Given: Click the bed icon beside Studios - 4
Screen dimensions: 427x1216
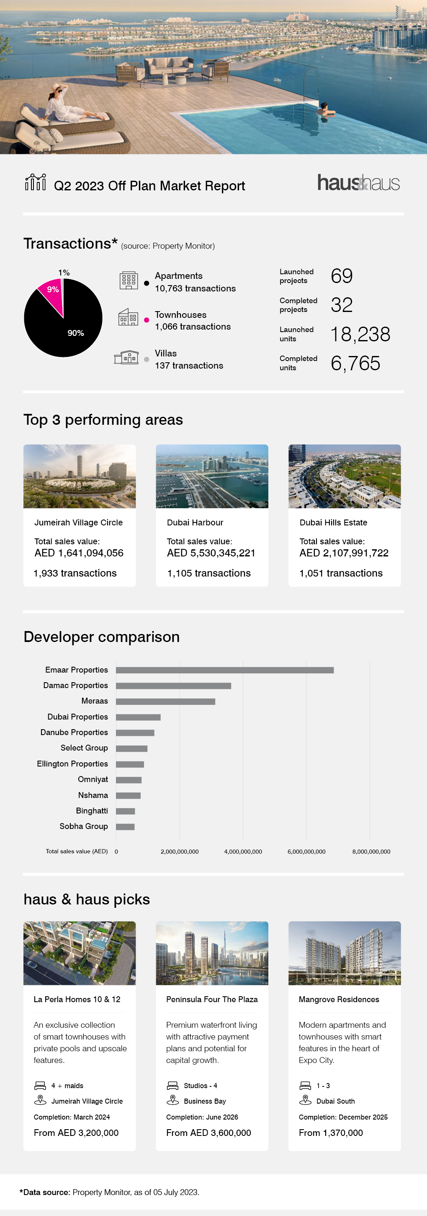Looking at the screenshot, I should click(172, 1085).
